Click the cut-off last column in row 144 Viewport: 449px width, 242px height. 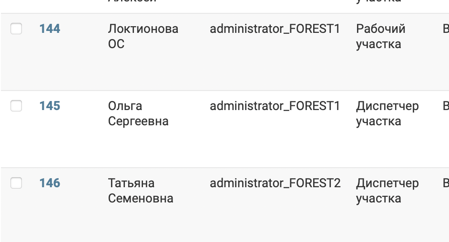click(446, 29)
